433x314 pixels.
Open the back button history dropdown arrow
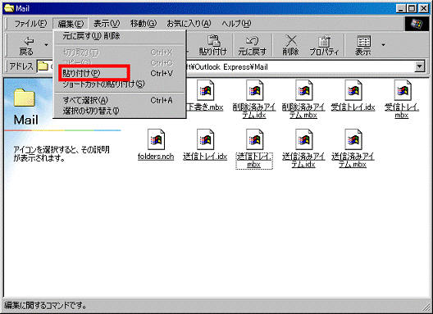[46, 45]
